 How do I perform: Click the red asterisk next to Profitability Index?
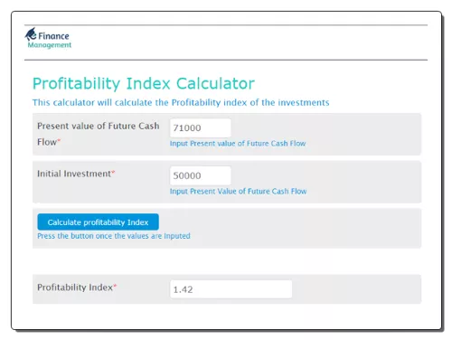point(115,286)
